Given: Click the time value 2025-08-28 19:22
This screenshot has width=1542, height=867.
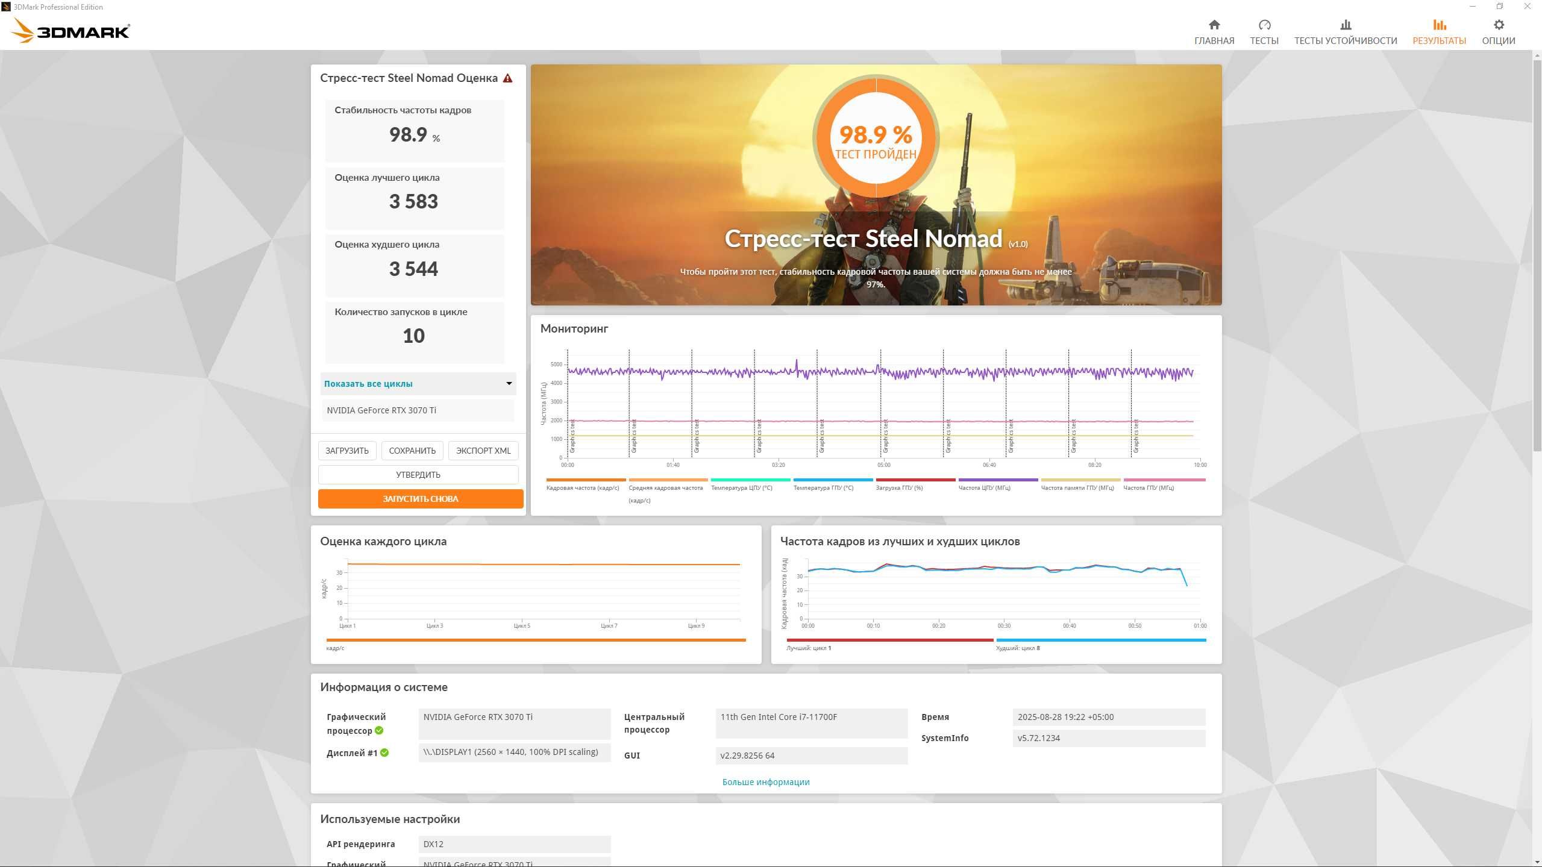Looking at the screenshot, I should click(x=1065, y=717).
